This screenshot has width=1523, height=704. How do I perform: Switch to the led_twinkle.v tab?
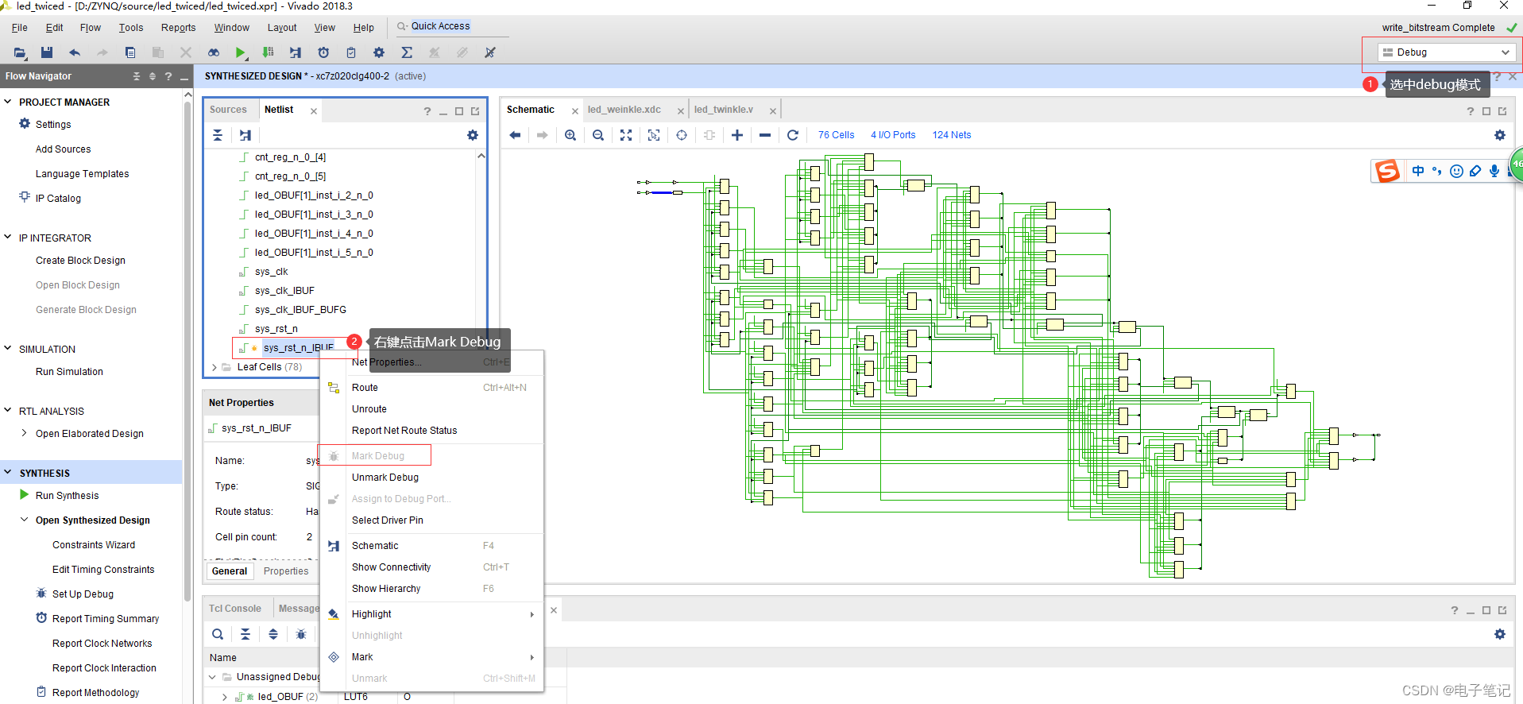724,110
